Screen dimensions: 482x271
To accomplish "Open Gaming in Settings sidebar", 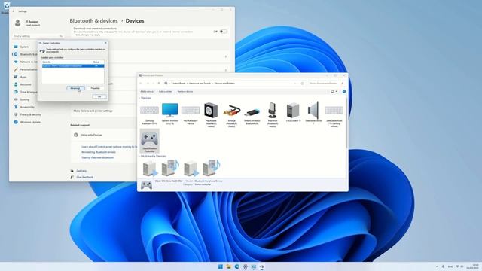I will pyautogui.click(x=25, y=99).
